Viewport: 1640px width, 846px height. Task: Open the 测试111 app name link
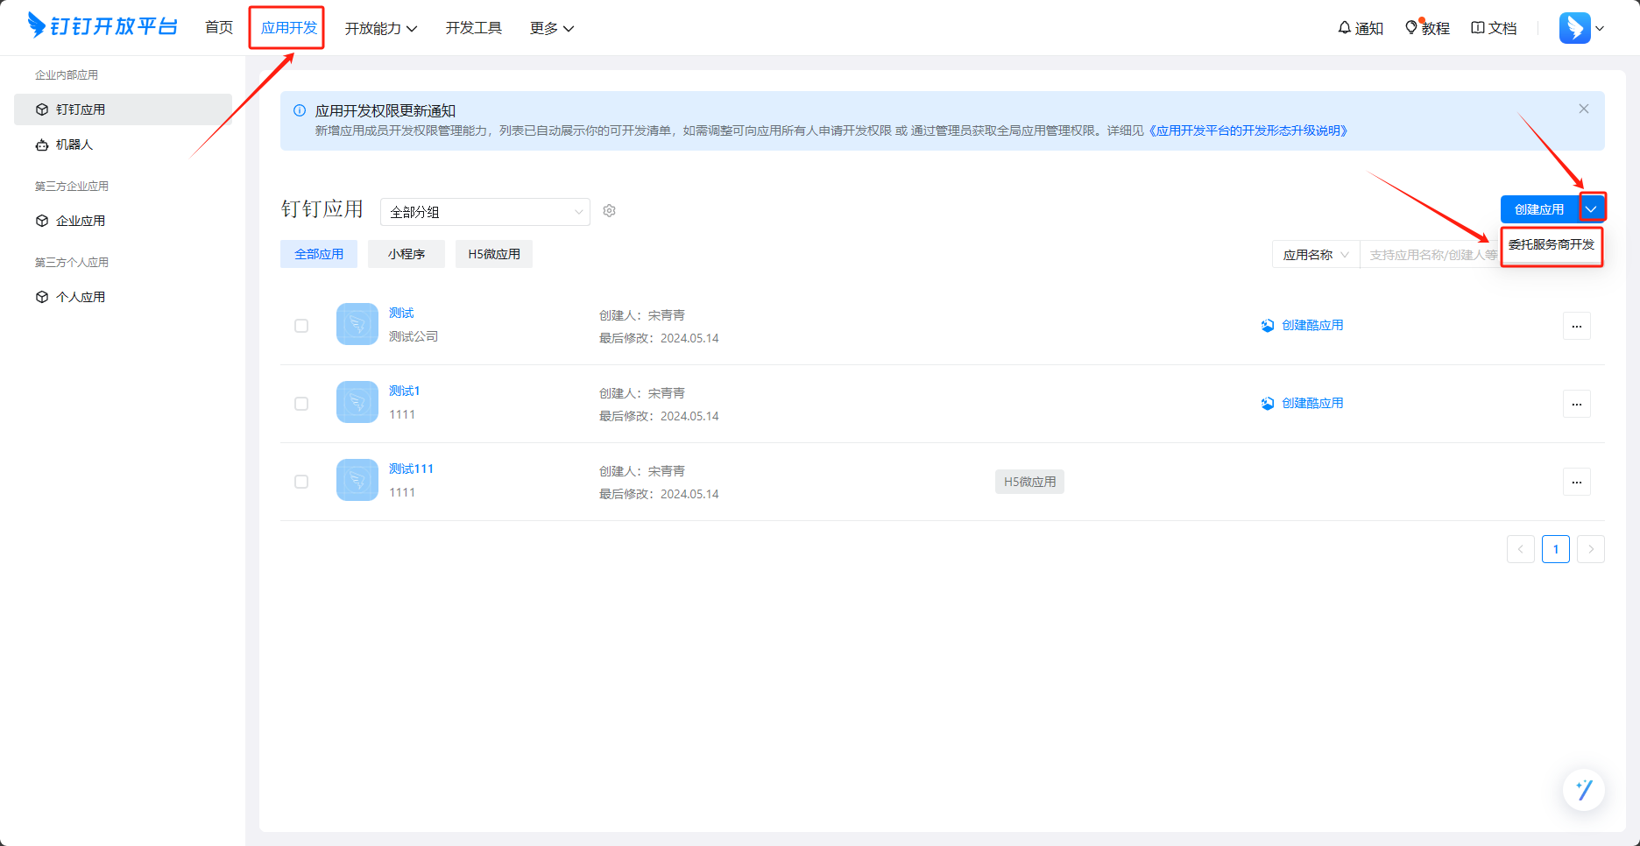[x=411, y=469]
